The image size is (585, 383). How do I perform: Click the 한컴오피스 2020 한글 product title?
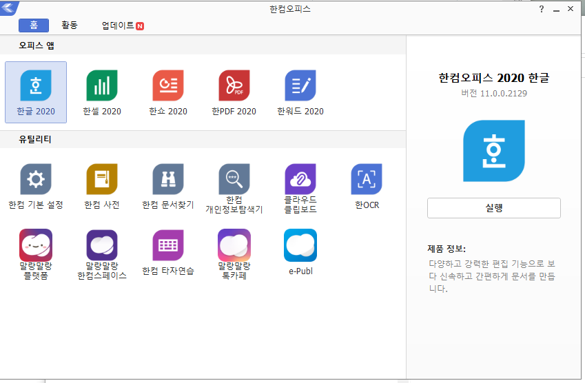tap(494, 78)
